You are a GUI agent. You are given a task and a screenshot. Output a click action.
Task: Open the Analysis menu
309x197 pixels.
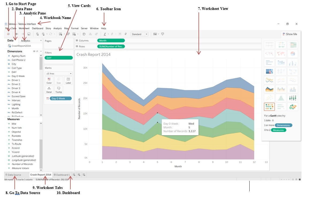[x=57, y=28]
